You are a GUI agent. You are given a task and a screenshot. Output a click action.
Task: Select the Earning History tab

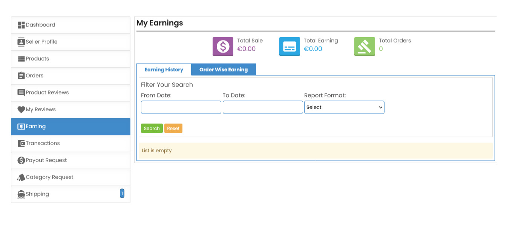164,70
